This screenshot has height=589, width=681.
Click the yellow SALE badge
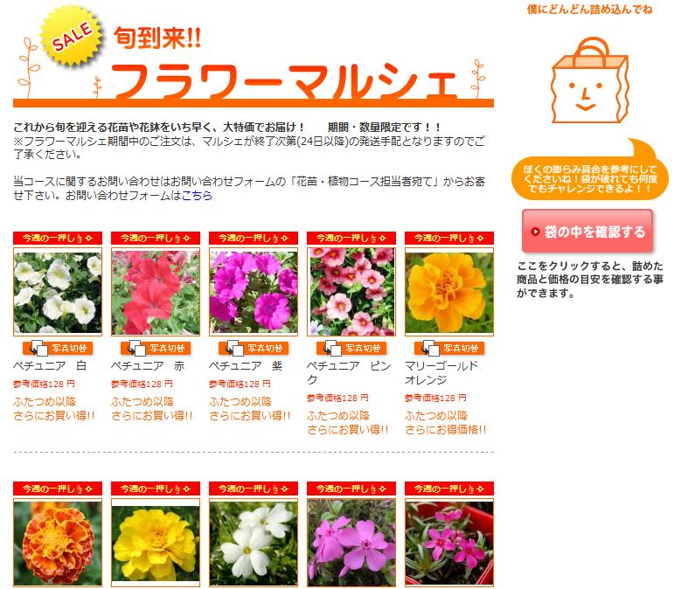72,36
